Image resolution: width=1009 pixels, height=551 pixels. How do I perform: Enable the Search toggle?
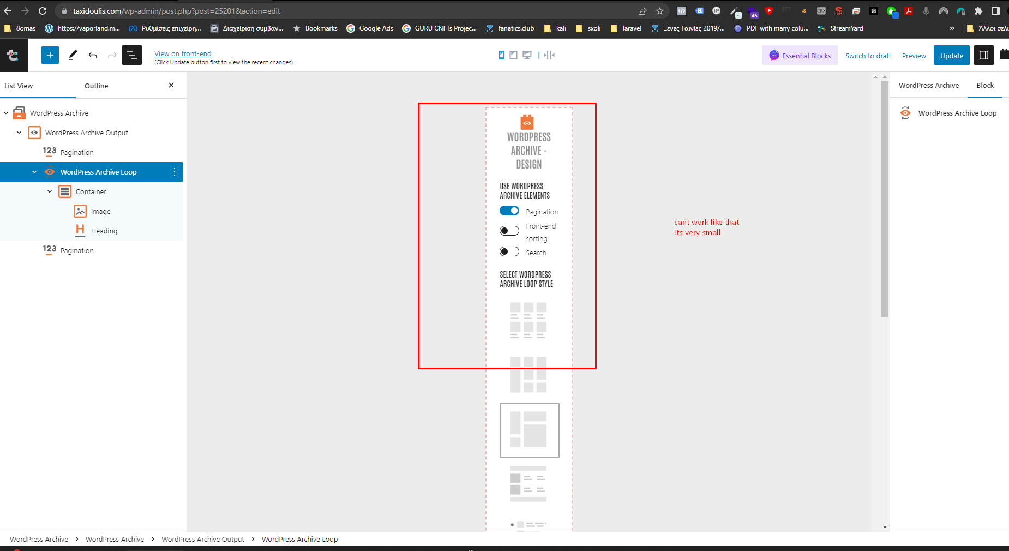click(x=509, y=251)
